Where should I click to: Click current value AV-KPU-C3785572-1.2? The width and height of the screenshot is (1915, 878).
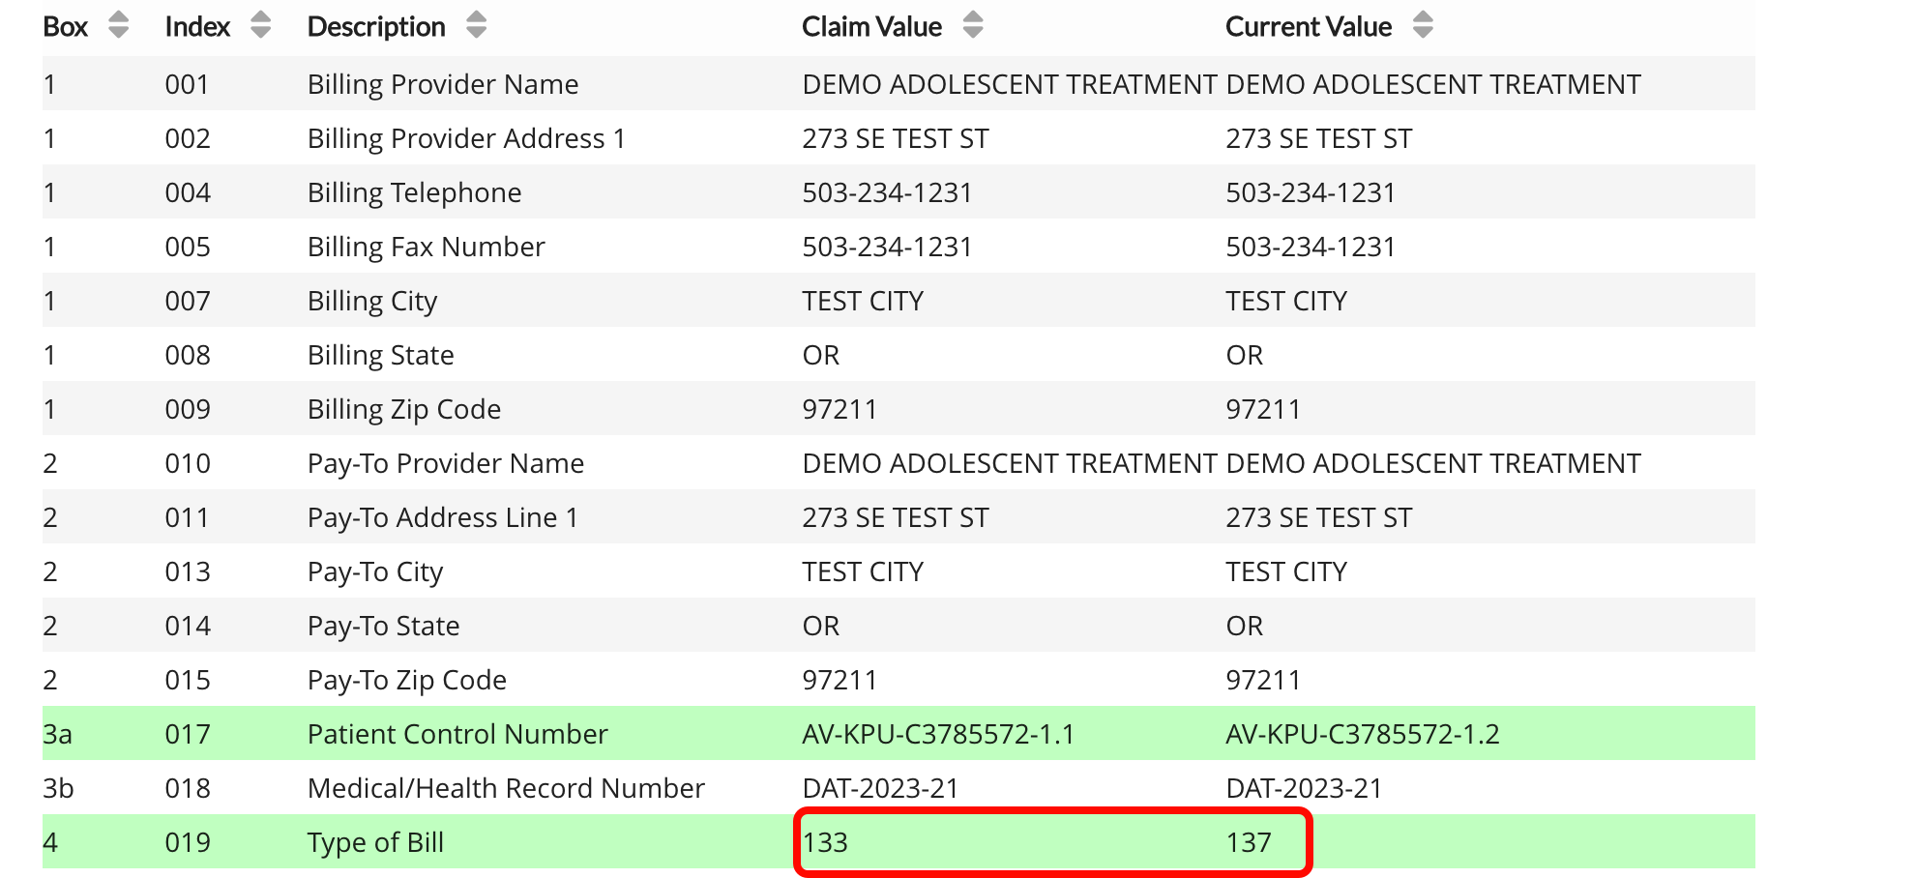1362,734
